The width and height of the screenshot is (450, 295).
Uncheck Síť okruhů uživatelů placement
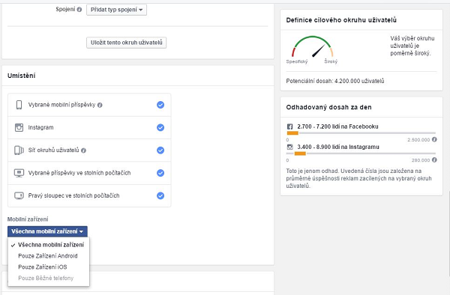click(x=160, y=150)
